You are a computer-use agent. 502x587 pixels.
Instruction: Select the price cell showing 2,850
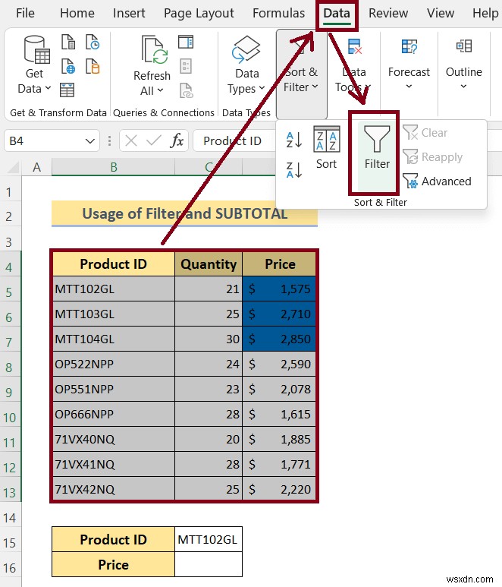[279, 339]
